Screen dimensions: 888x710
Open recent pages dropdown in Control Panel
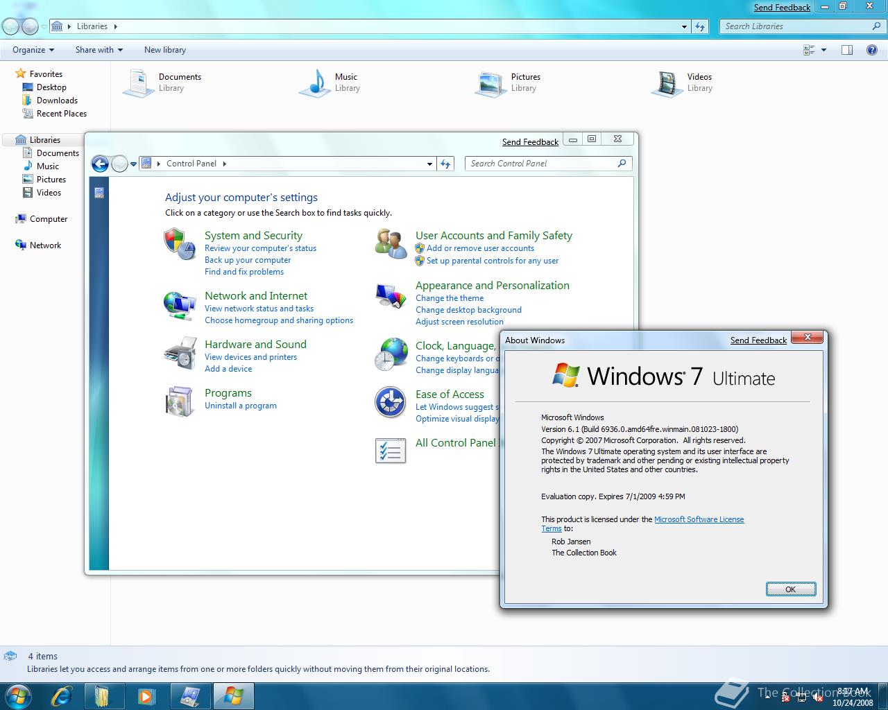134,164
